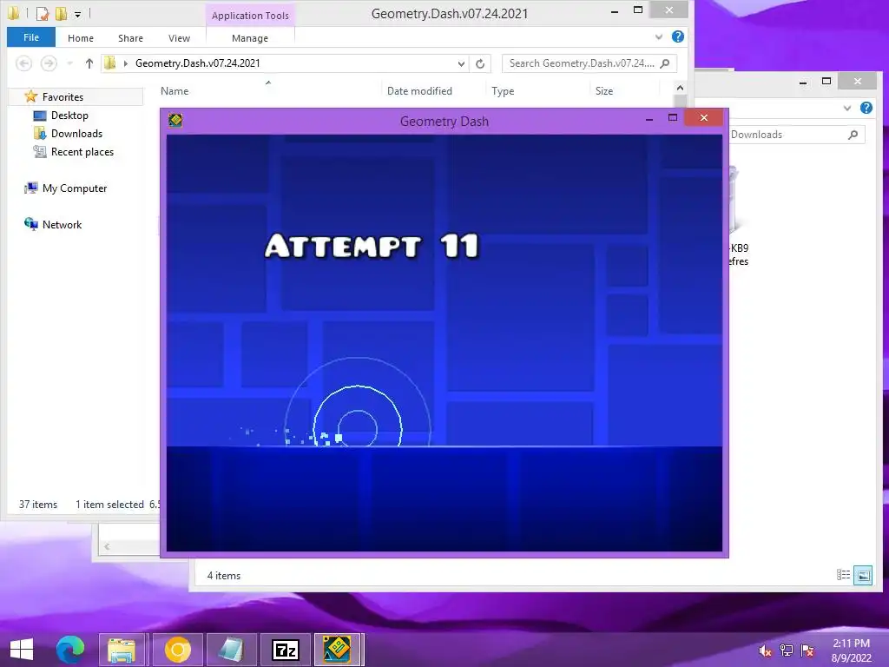This screenshot has width=889, height=667.
Task: Click the Properties icon in quick access toolbar
Action: (x=43, y=13)
